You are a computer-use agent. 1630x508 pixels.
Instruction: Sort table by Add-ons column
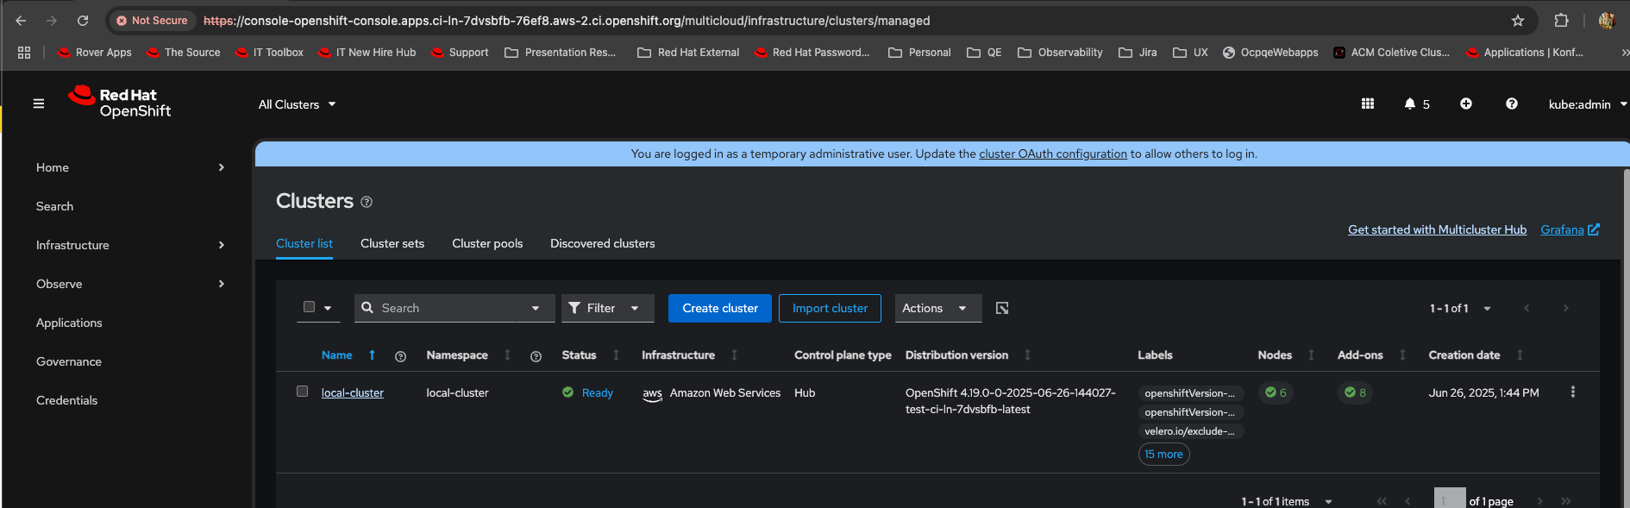[1402, 355]
